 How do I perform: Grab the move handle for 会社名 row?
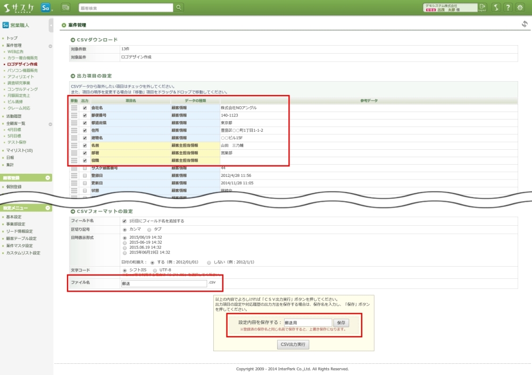(74, 108)
